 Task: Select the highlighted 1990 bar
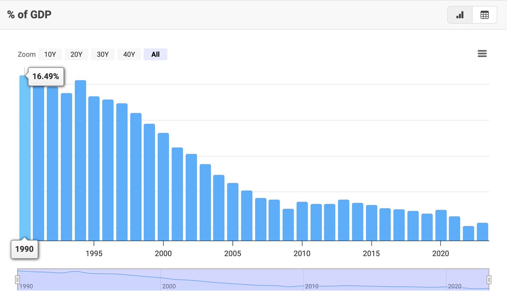pyautogui.click(x=25, y=158)
